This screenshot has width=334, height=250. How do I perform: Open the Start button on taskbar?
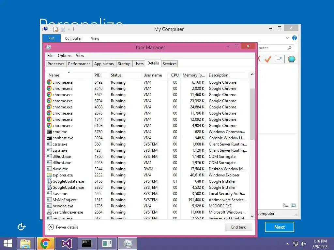point(8,243)
